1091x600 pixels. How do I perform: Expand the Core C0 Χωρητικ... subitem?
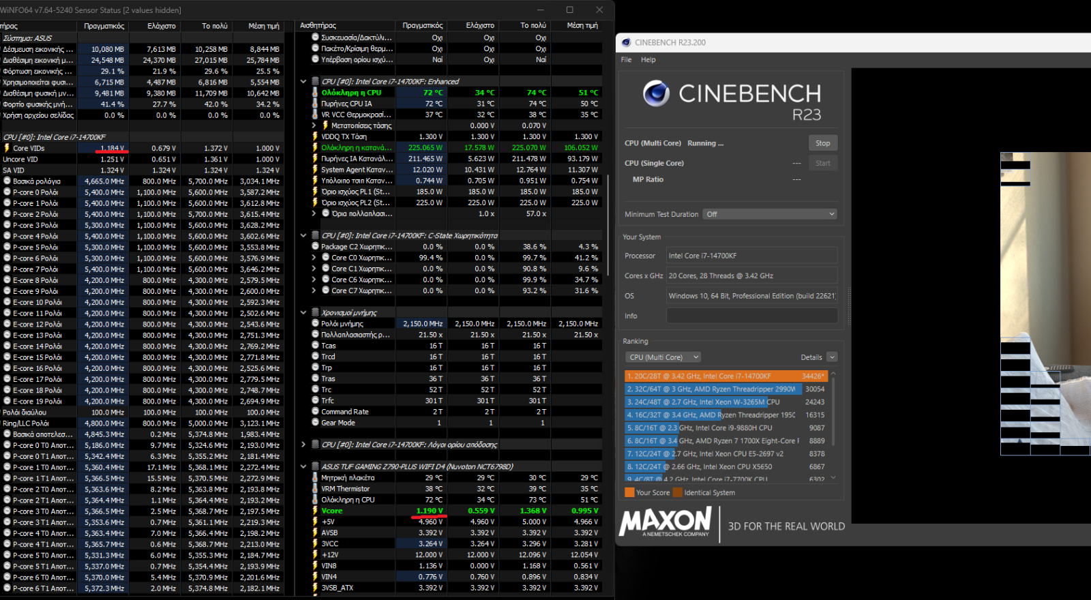point(314,258)
